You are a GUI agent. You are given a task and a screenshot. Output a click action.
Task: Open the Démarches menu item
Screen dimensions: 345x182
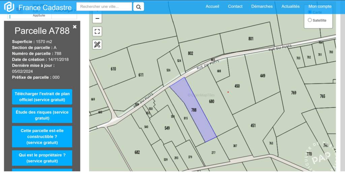pyautogui.click(x=262, y=6)
